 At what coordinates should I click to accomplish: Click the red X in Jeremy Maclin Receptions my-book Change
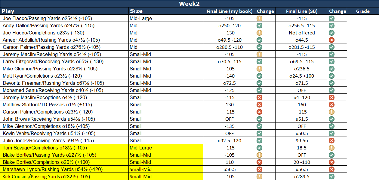(259, 97)
